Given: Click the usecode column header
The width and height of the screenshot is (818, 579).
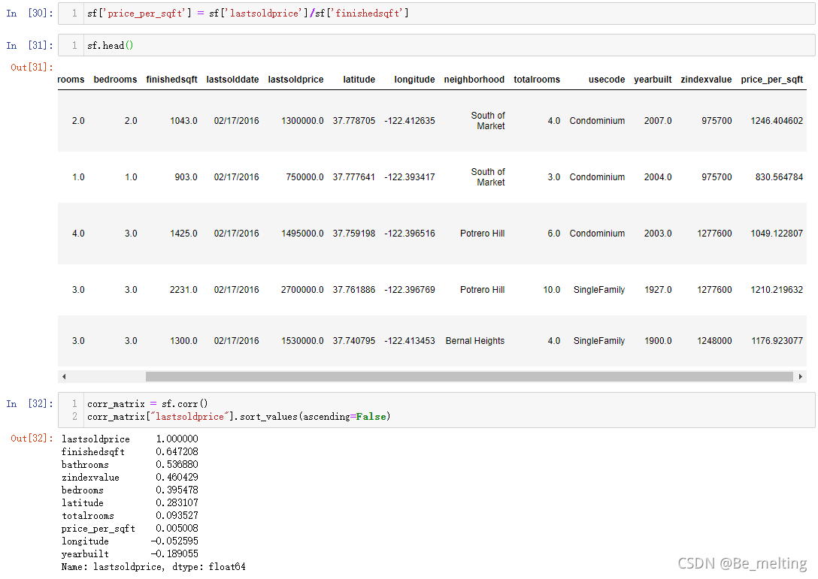Looking at the screenshot, I should pyautogui.click(x=607, y=79).
